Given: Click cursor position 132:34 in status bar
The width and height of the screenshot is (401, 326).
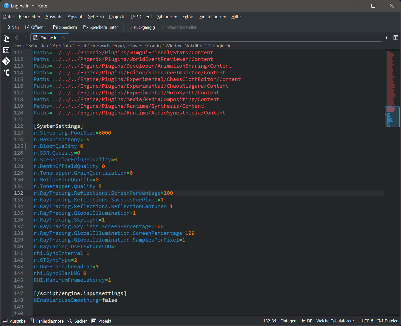Looking at the screenshot, I should tap(270, 321).
